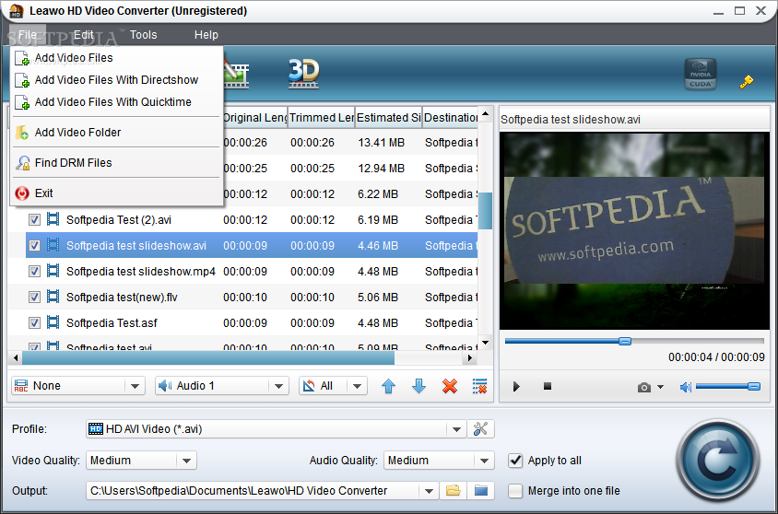Open the Help menu

point(206,35)
